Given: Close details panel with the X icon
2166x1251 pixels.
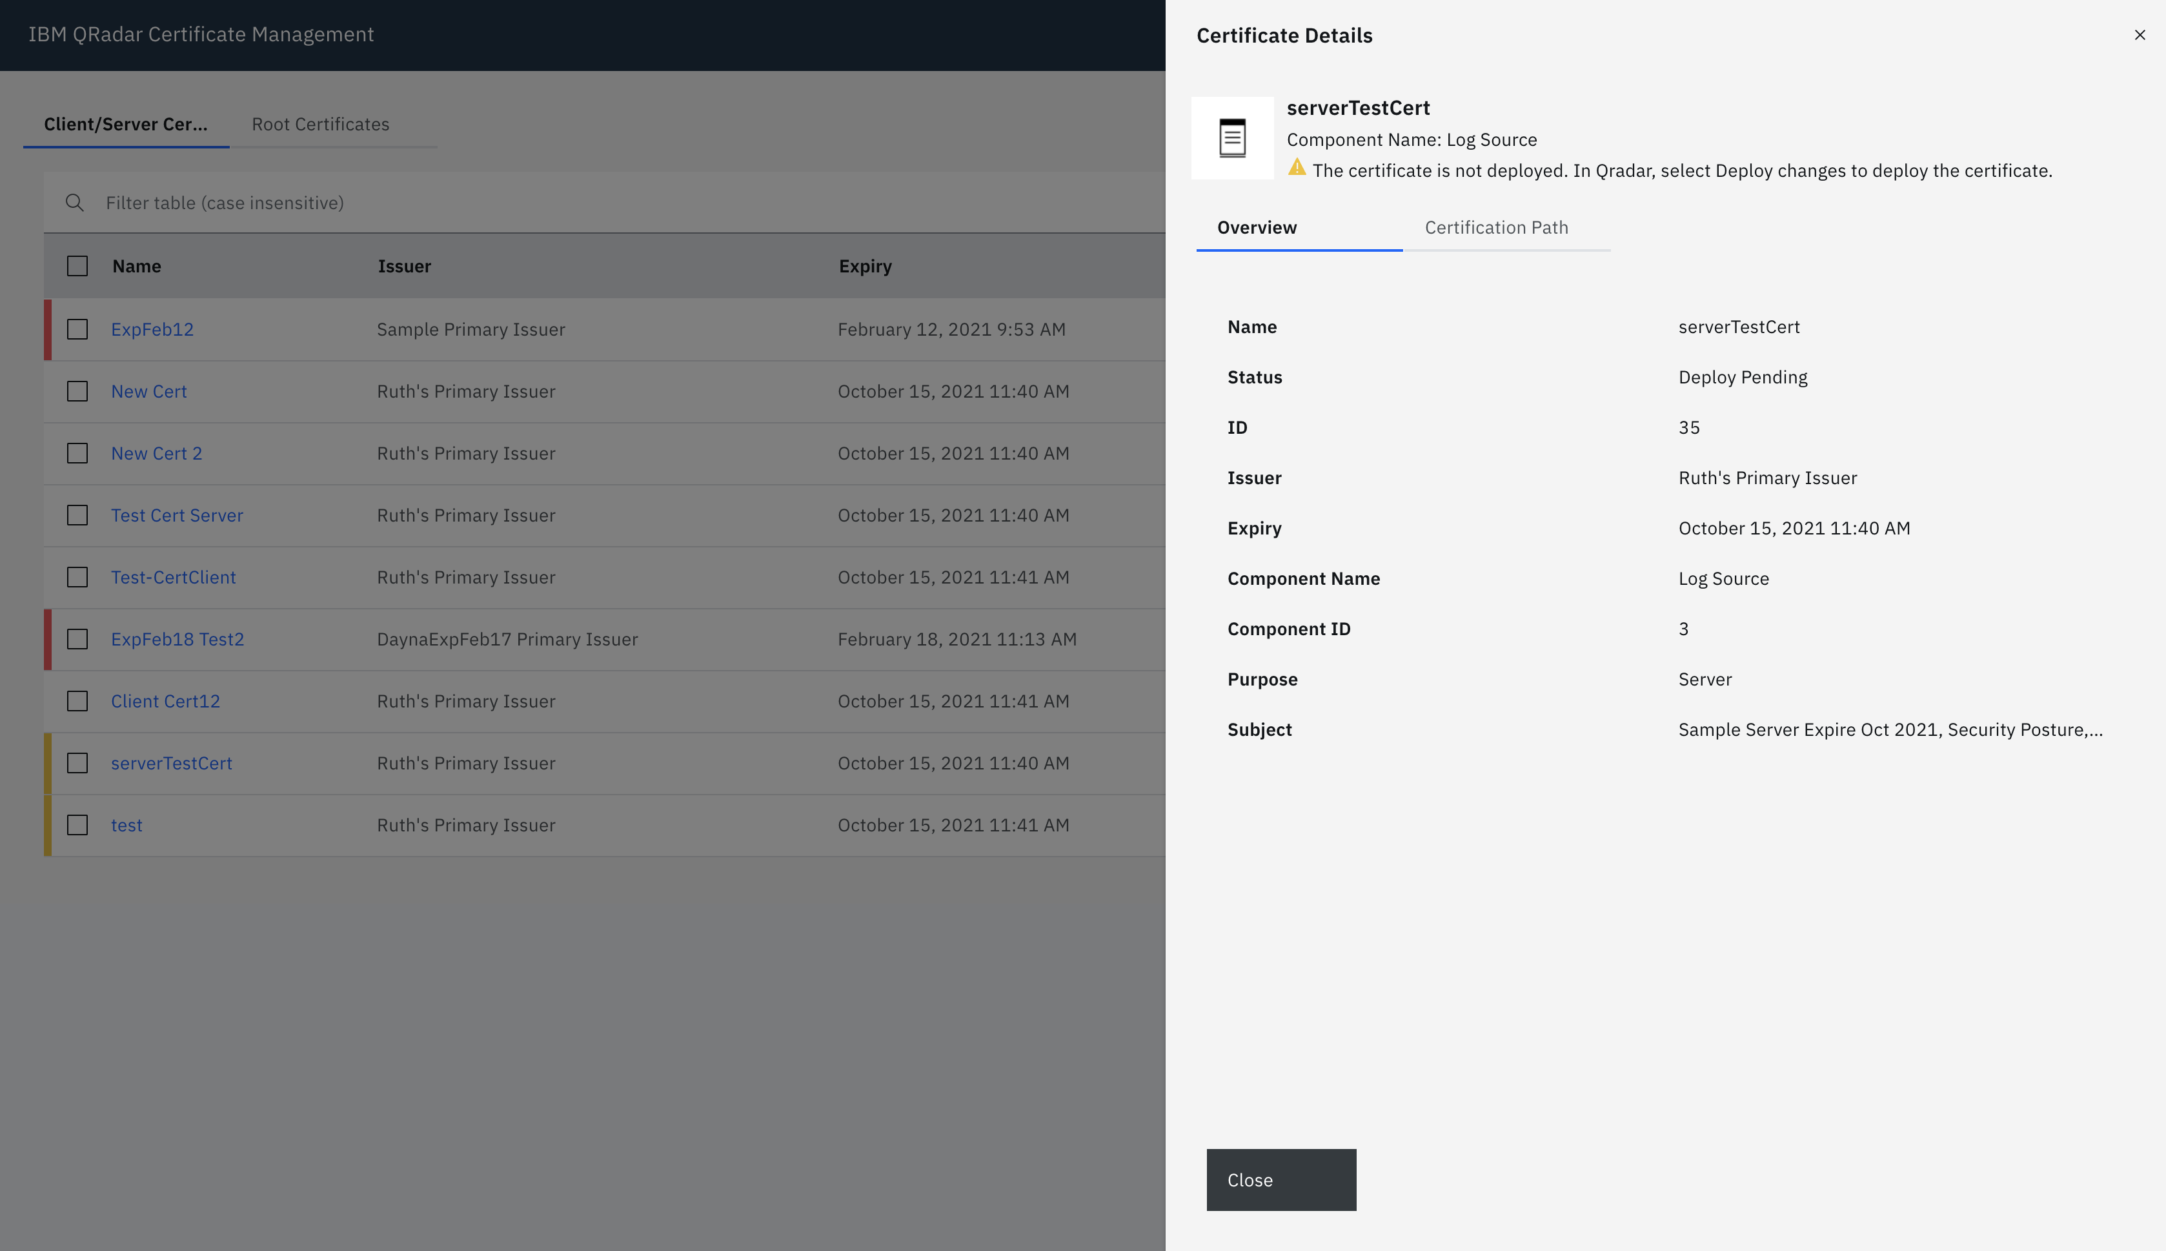Looking at the screenshot, I should [2140, 36].
